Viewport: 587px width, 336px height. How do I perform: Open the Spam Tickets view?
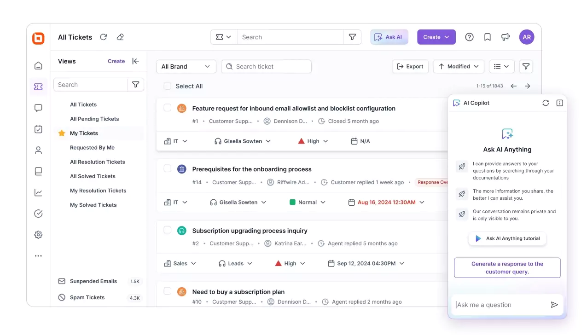(x=87, y=297)
